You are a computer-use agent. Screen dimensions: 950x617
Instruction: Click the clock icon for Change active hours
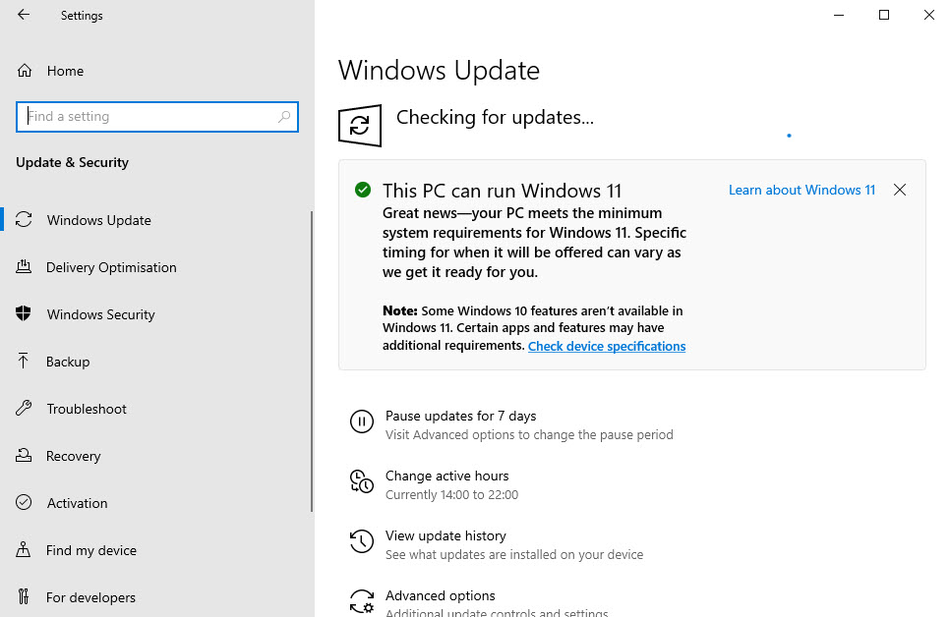click(362, 482)
